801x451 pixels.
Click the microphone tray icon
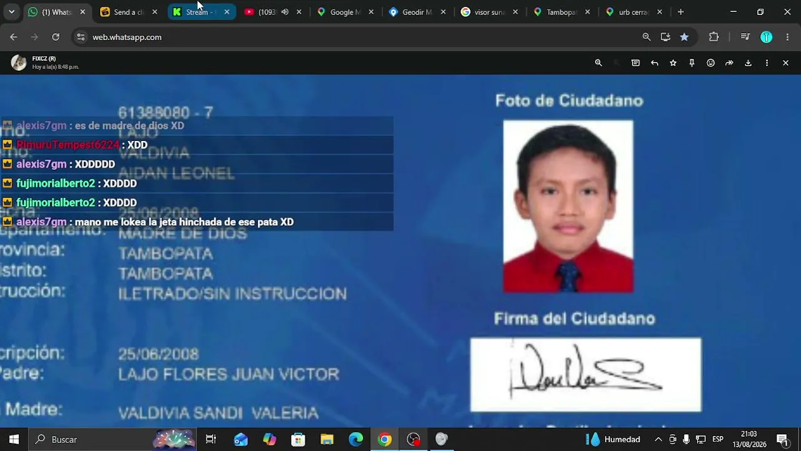(x=686, y=439)
